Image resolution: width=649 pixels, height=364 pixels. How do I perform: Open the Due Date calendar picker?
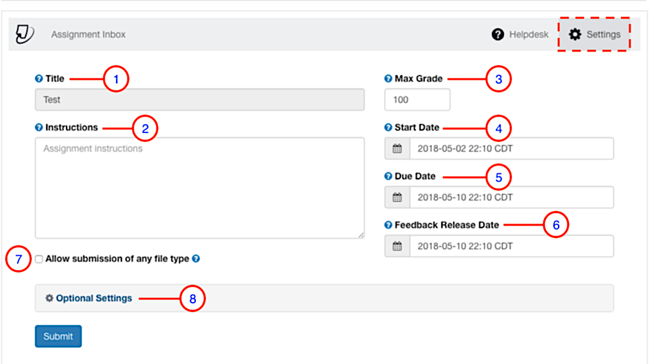(397, 197)
